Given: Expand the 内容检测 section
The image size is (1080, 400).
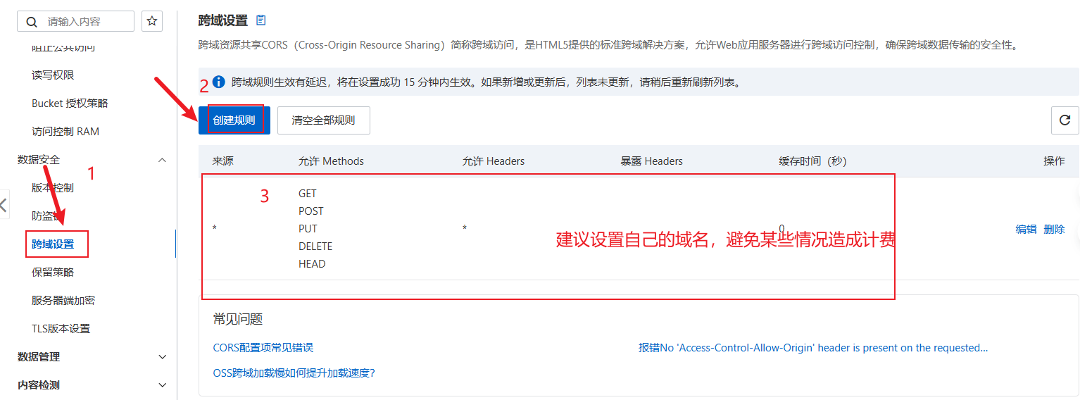Looking at the screenshot, I should pyautogui.click(x=162, y=385).
